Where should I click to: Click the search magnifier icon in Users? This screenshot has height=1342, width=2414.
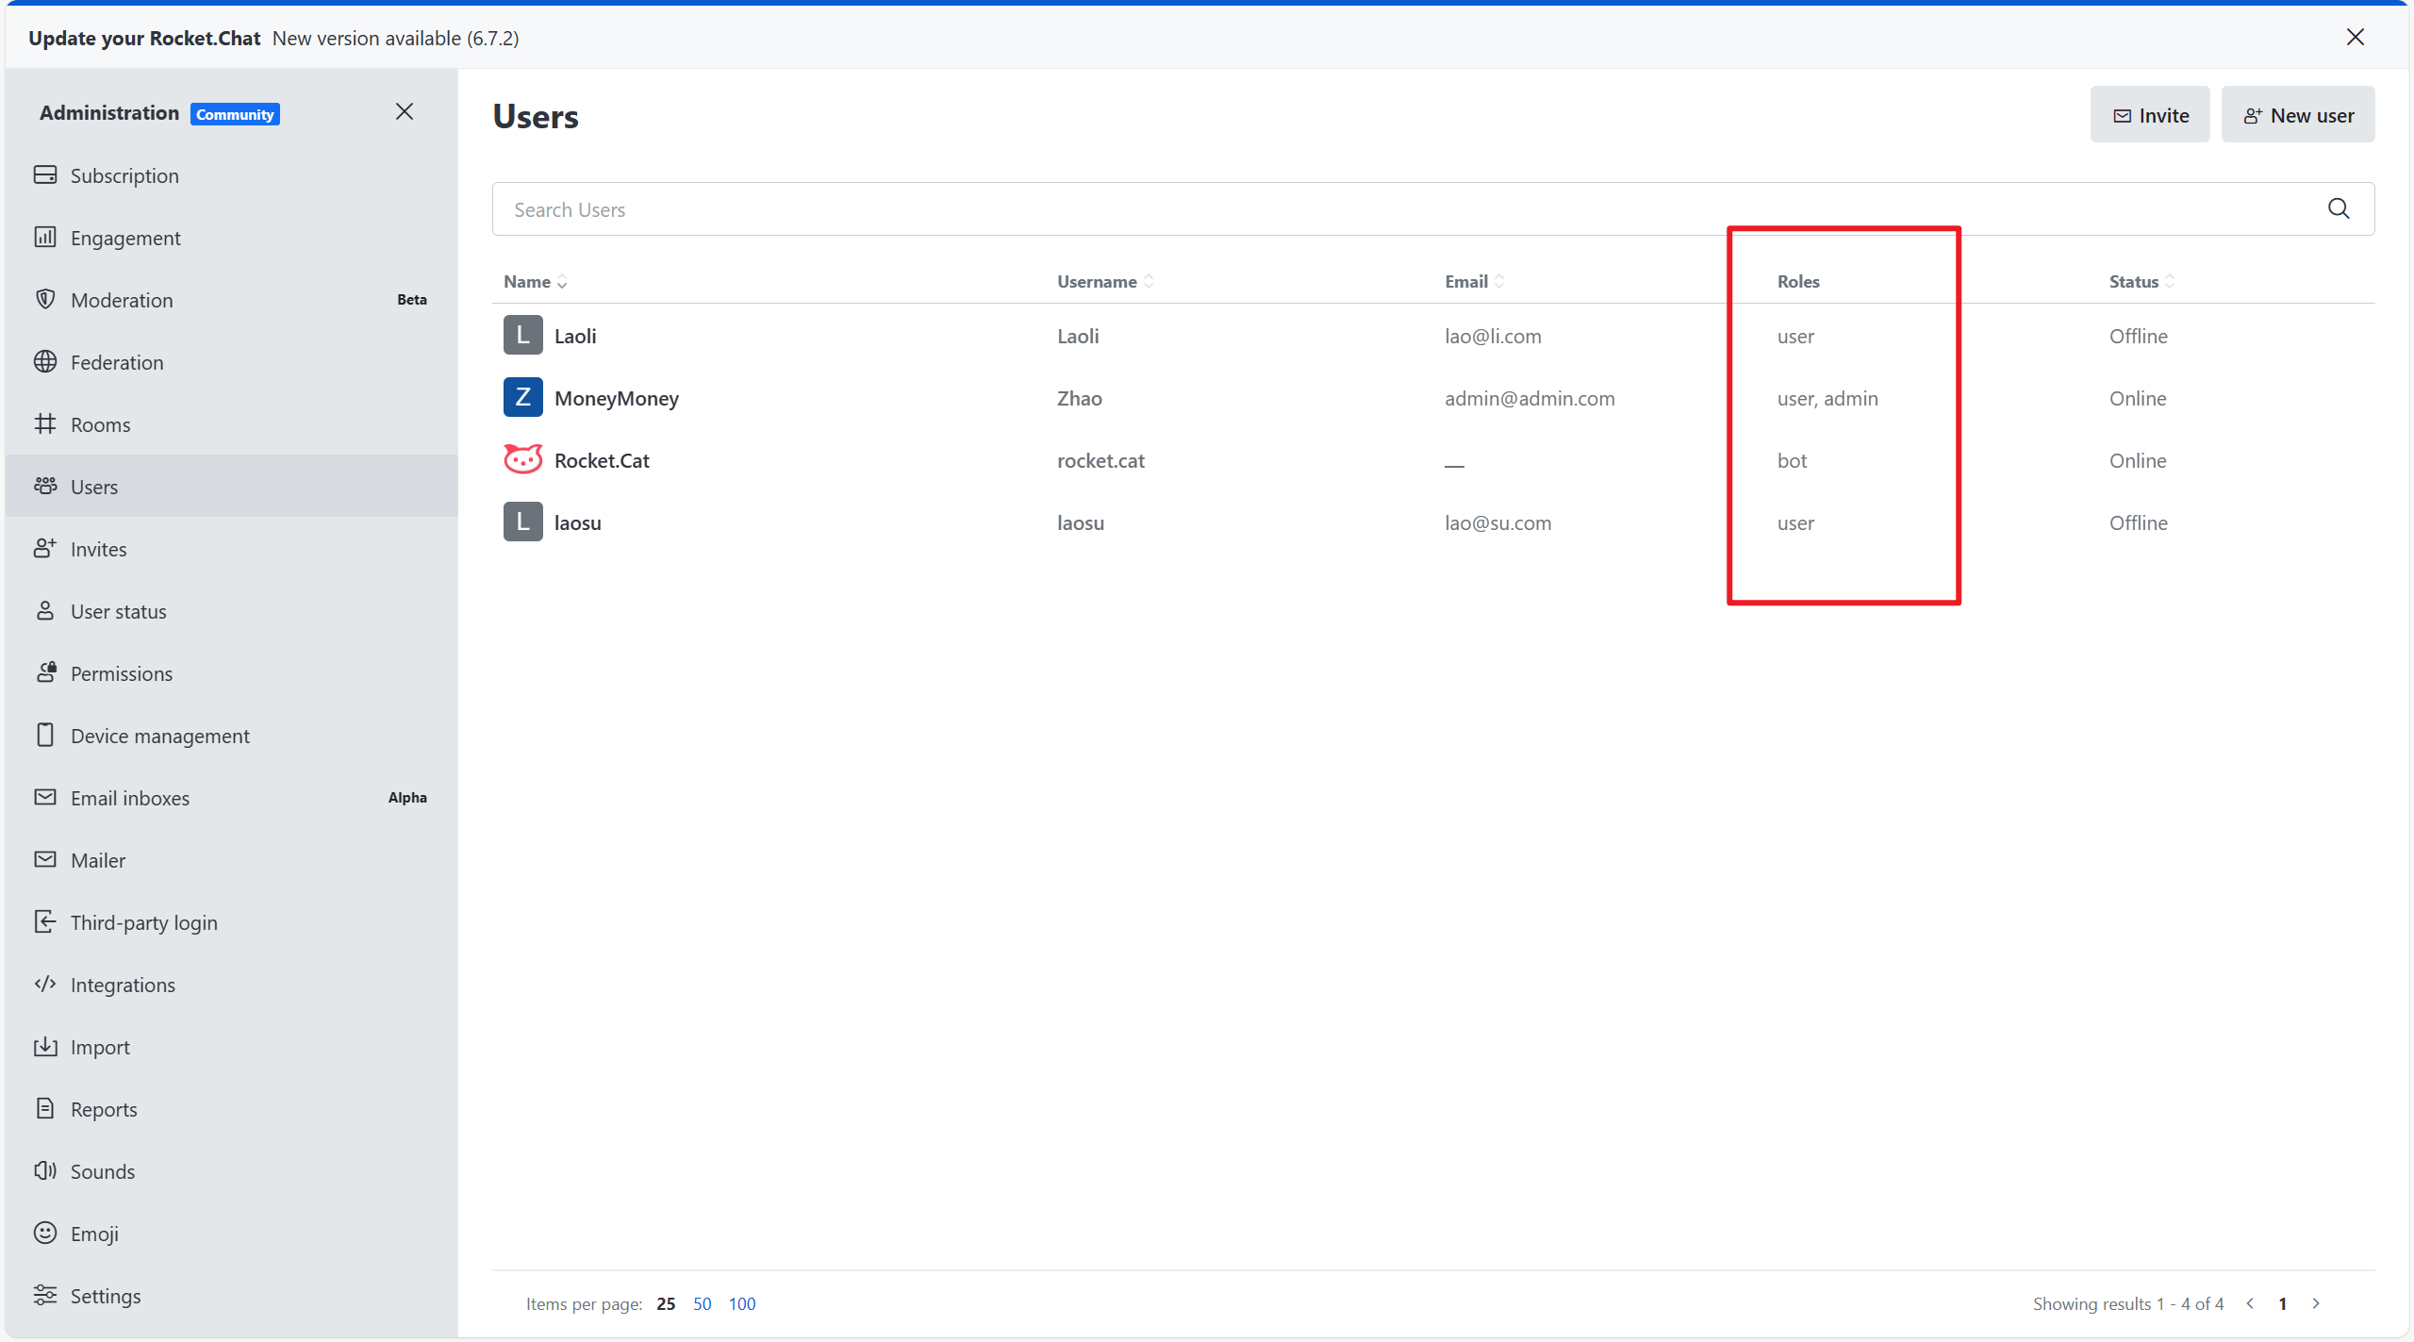click(2338, 208)
